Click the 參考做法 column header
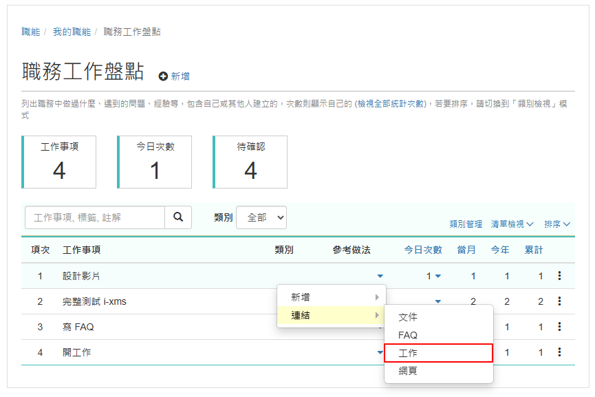The width and height of the screenshot is (595, 397). pos(351,250)
